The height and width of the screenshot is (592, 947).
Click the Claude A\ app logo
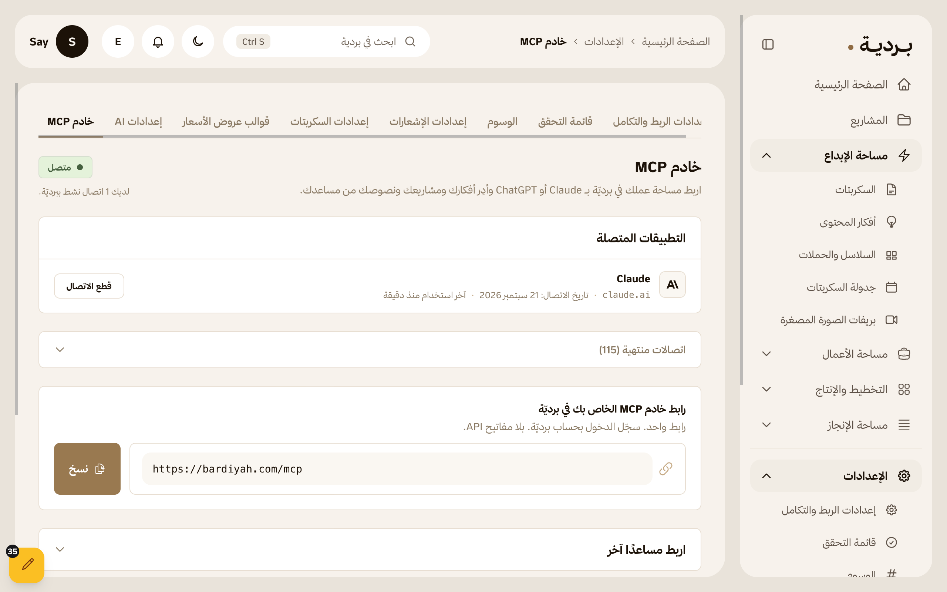(672, 285)
